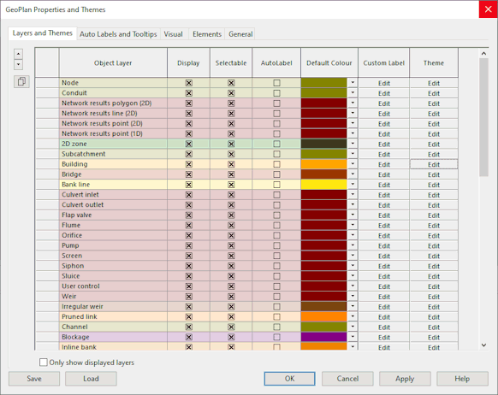Click the copy layers icon button
498x395 pixels.
21,81
